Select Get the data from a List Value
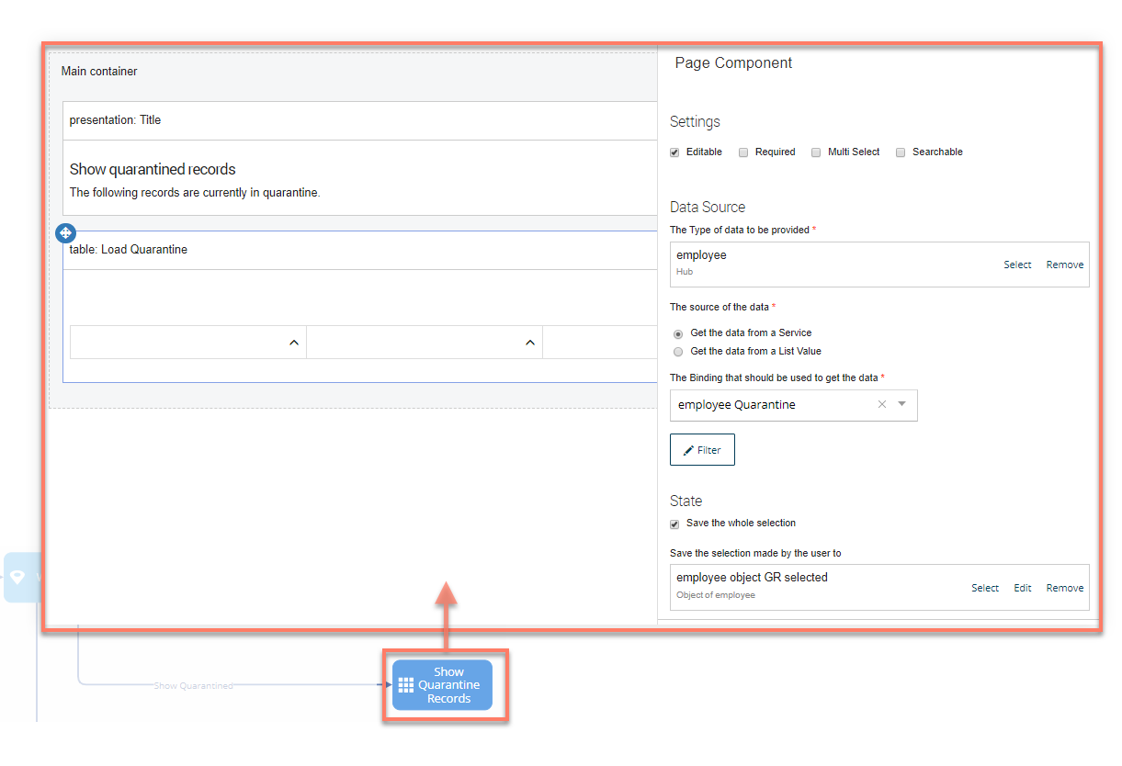This screenshot has height=766, width=1122. [678, 352]
